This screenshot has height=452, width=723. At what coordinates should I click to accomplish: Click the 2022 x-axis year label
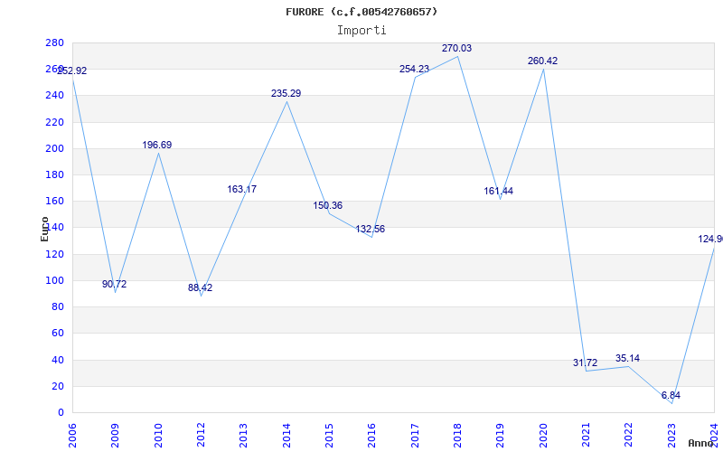pyautogui.click(x=629, y=436)
